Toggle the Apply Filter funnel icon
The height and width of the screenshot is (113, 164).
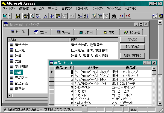click(106, 16)
